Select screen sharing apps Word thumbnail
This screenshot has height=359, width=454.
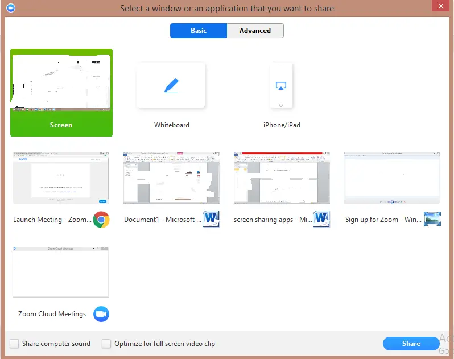pyautogui.click(x=282, y=178)
